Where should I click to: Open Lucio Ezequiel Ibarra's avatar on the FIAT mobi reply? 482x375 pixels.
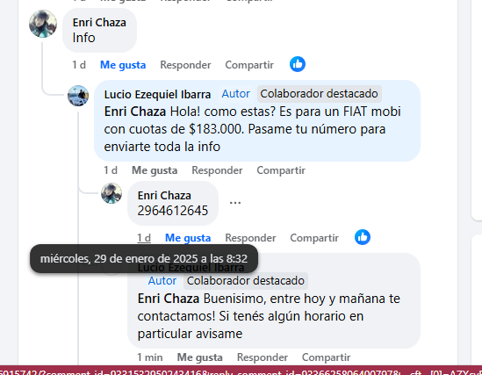coord(78,96)
